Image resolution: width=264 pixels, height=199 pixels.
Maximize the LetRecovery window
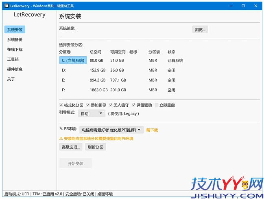(x=243, y=6)
